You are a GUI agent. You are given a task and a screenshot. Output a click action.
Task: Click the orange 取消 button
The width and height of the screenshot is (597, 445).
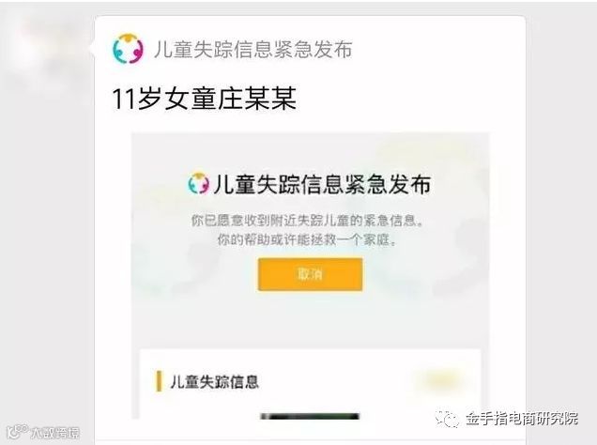pyautogui.click(x=311, y=274)
